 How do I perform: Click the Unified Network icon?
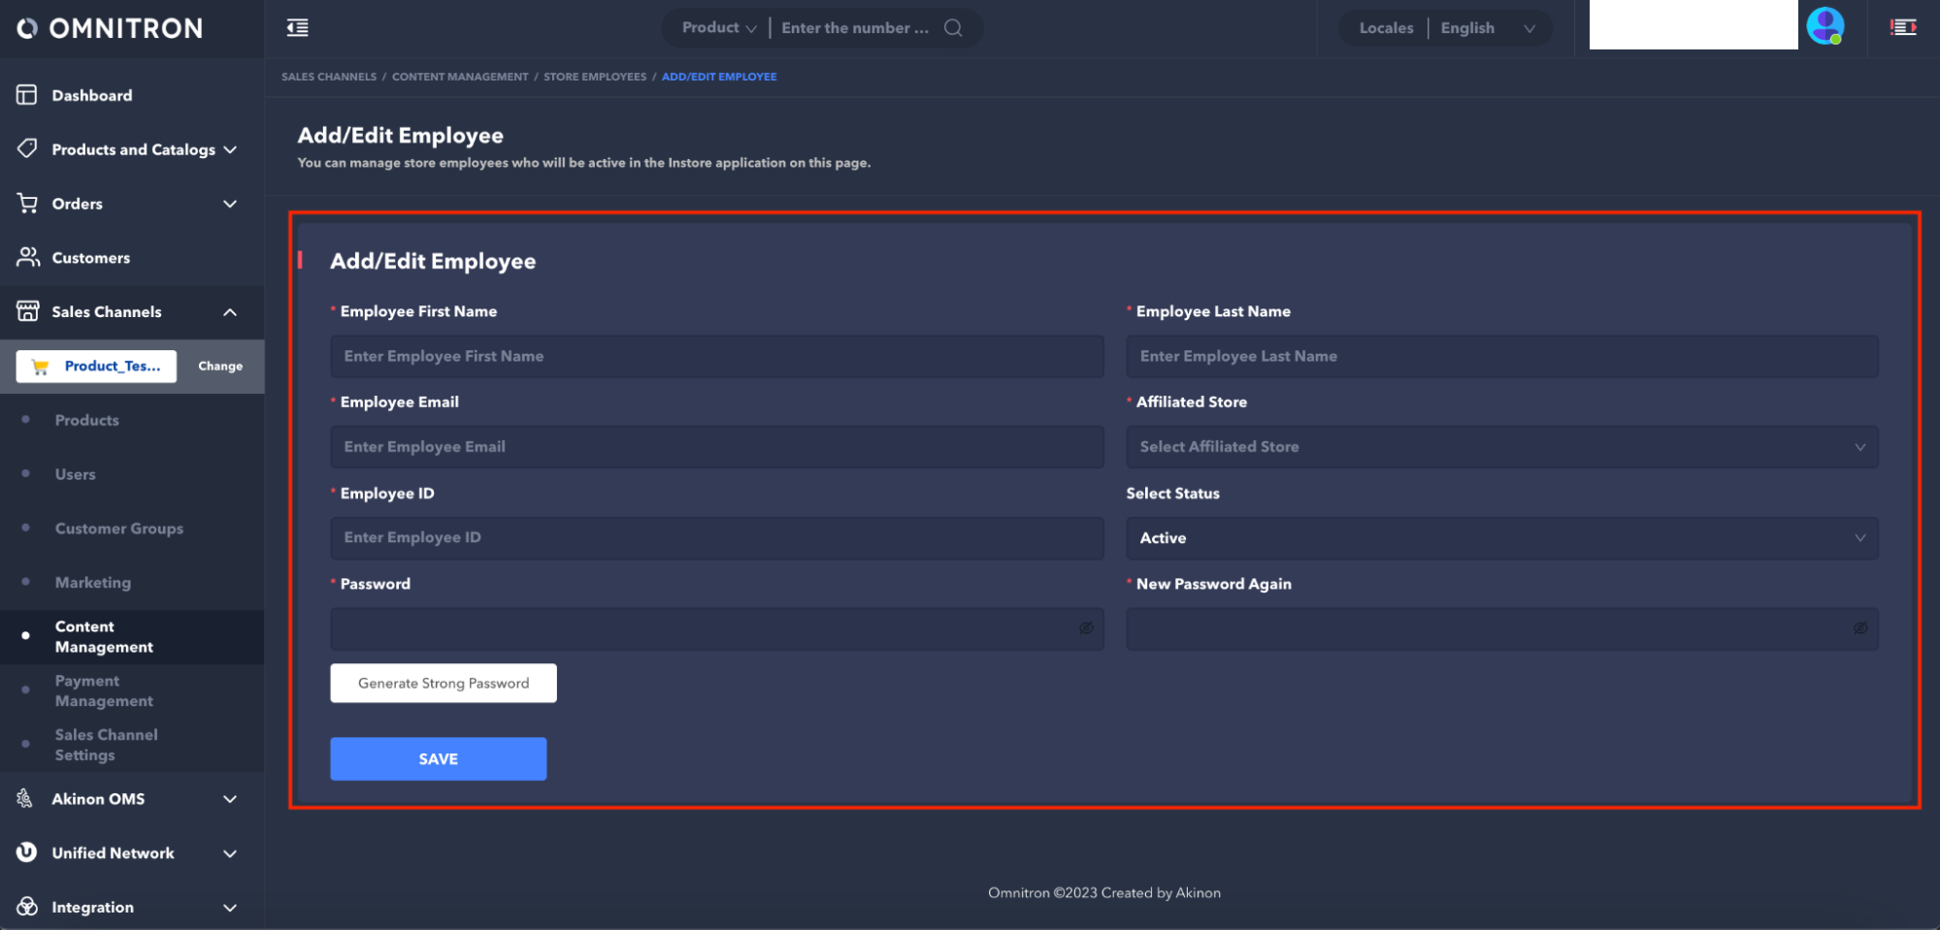pos(27,852)
